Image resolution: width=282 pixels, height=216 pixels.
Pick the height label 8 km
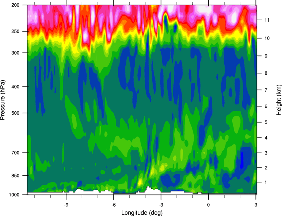point(266,73)
